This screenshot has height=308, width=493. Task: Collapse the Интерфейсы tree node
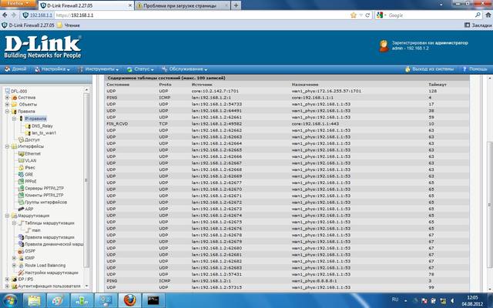(7, 146)
